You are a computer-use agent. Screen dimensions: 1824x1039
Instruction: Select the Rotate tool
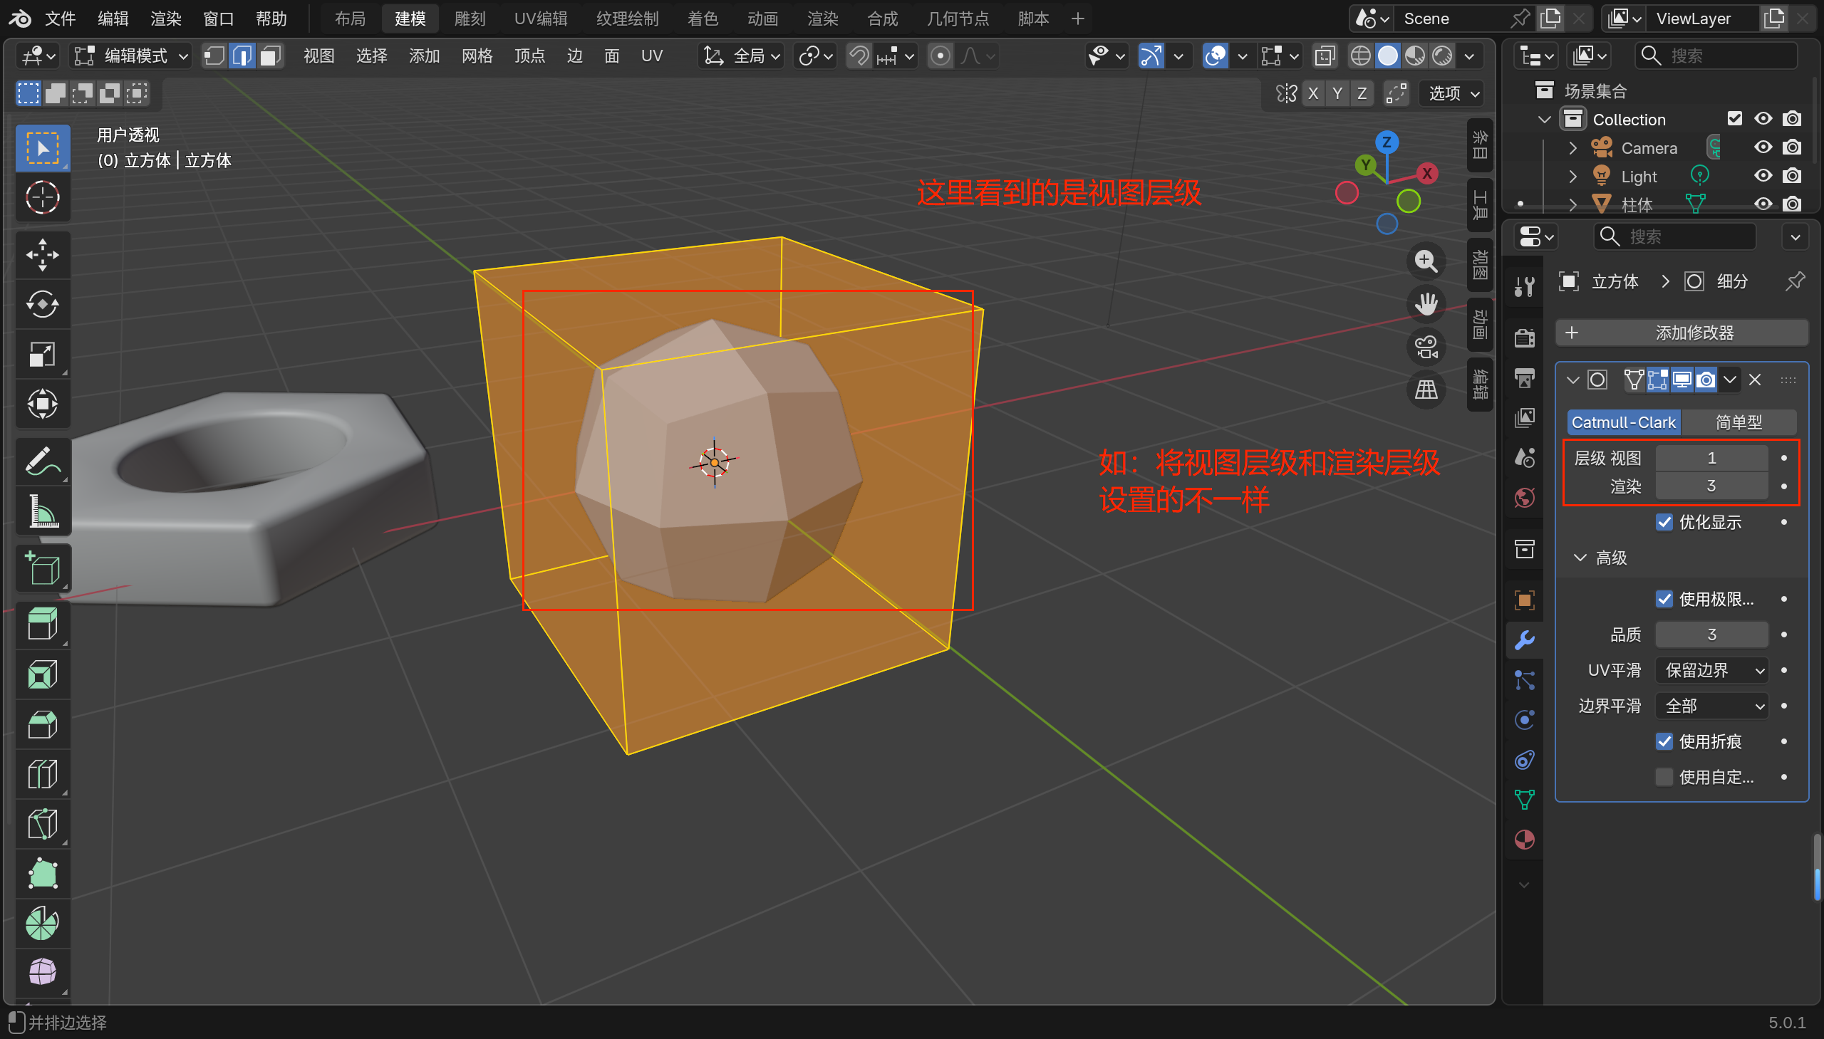point(42,305)
